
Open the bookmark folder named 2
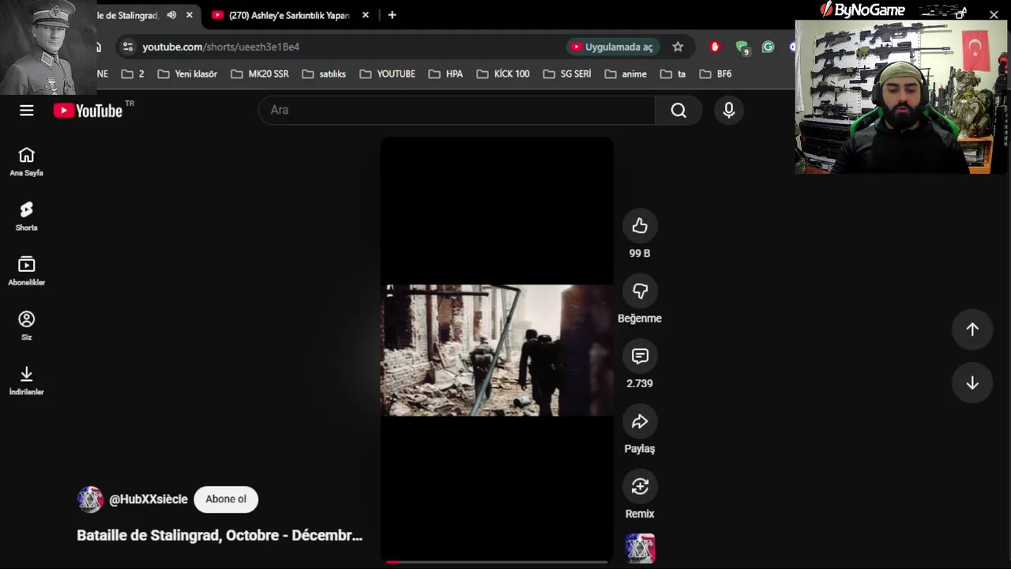coord(133,73)
